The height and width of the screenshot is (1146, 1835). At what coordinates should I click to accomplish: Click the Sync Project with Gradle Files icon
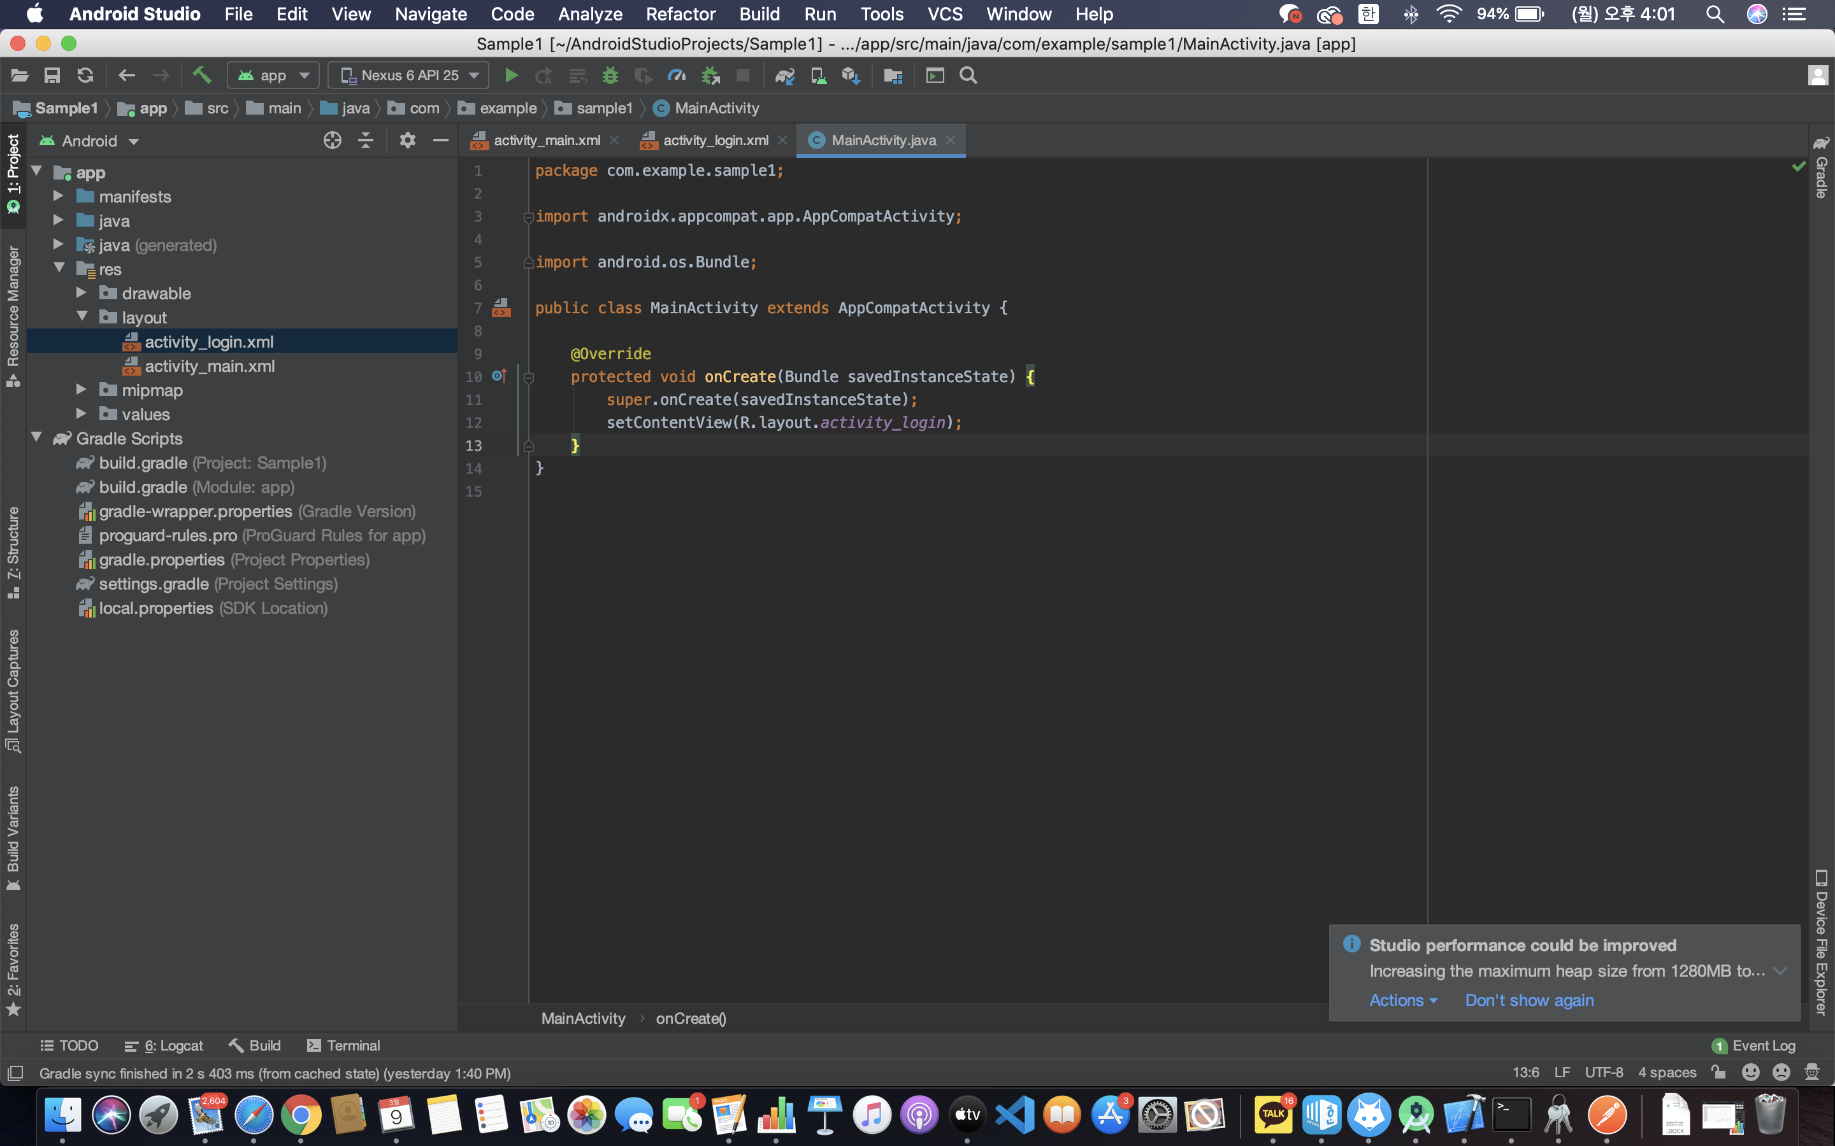pyautogui.click(x=785, y=75)
